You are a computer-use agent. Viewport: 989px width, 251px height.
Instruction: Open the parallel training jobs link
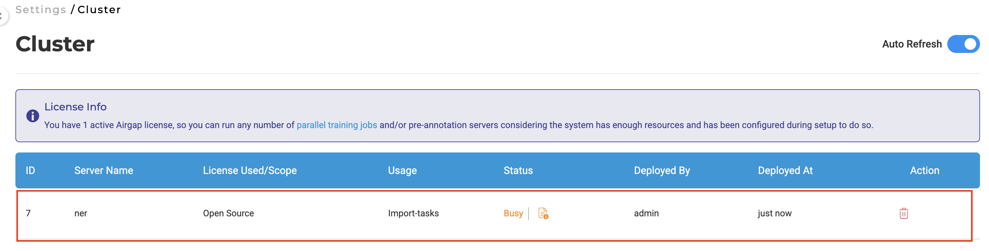pos(337,125)
